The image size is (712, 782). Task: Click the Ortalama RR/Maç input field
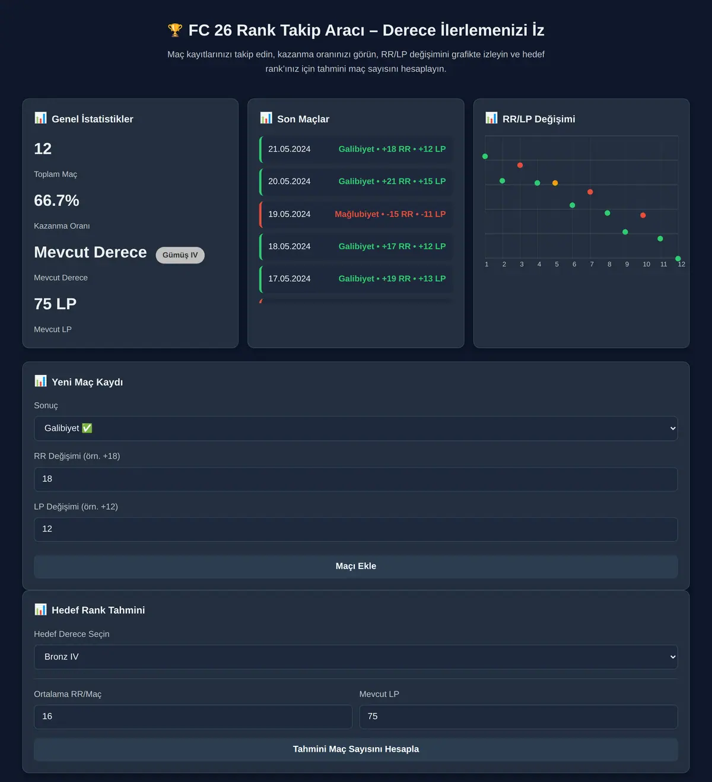point(193,717)
